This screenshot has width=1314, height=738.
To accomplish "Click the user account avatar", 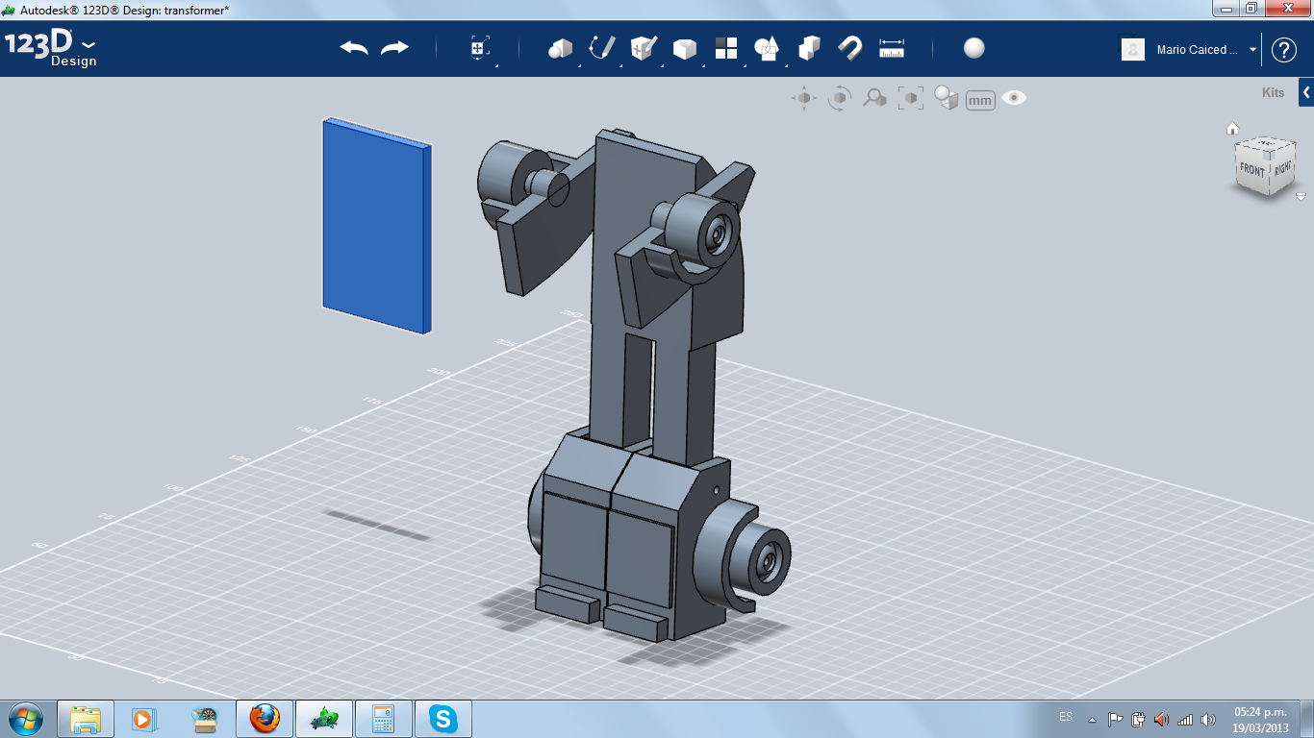I will (x=1133, y=49).
